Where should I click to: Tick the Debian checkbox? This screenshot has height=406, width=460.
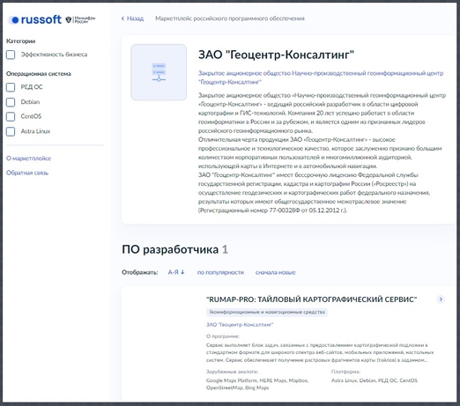tap(11, 102)
